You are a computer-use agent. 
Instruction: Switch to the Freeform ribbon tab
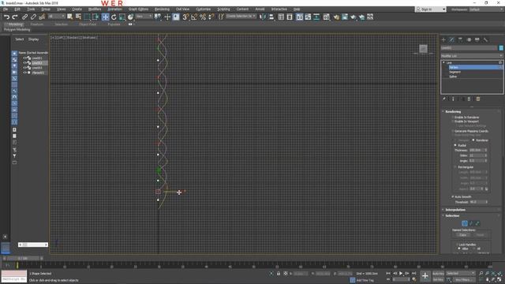[x=37, y=24]
